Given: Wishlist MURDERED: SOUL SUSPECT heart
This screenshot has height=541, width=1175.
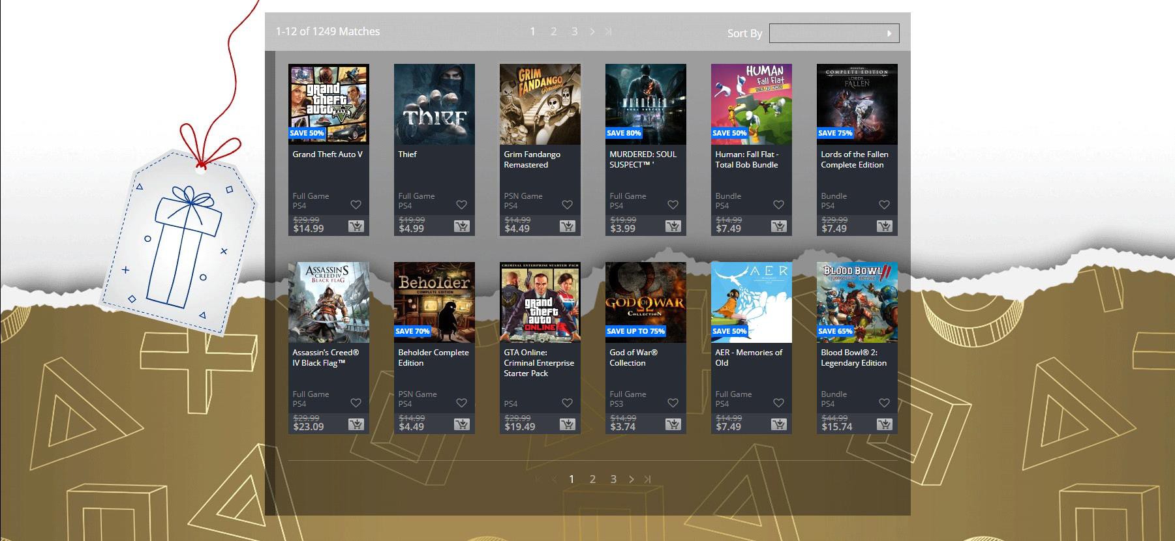Looking at the screenshot, I should [x=673, y=205].
